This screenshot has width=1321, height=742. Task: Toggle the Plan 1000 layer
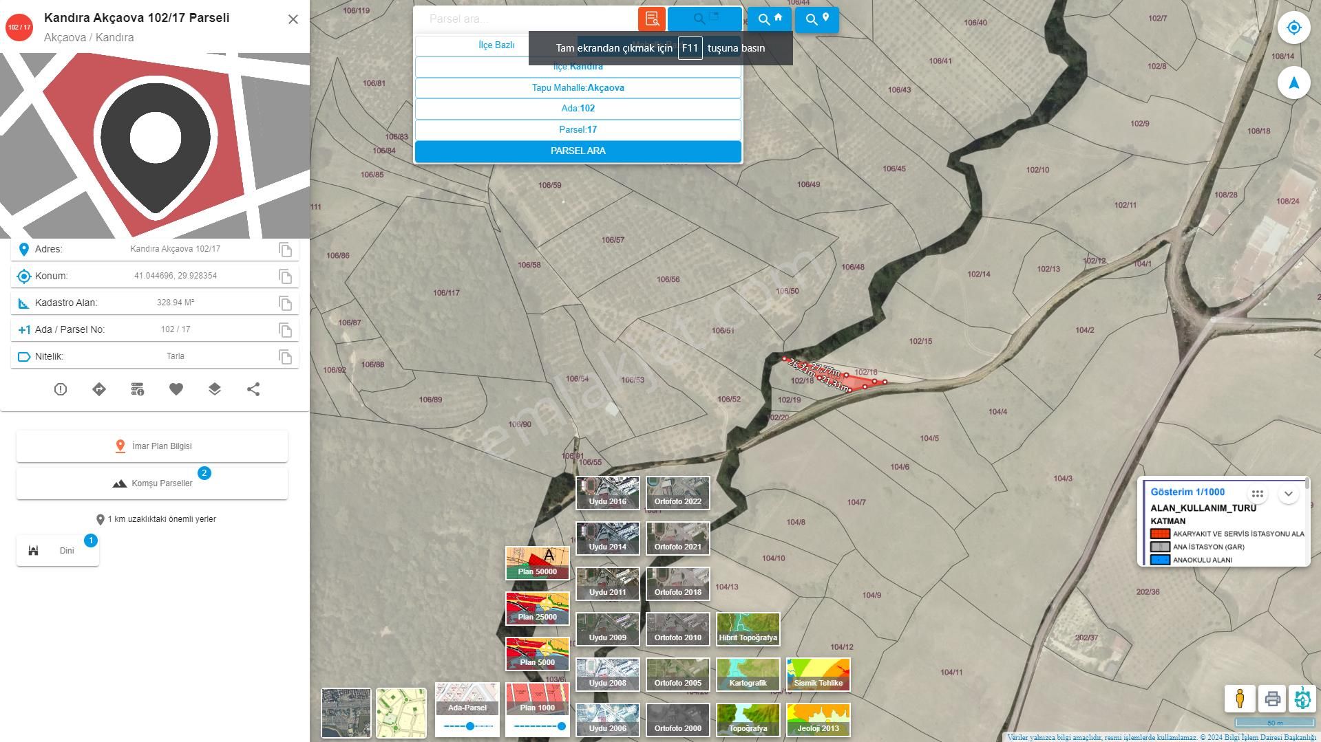[x=538, y=699]
